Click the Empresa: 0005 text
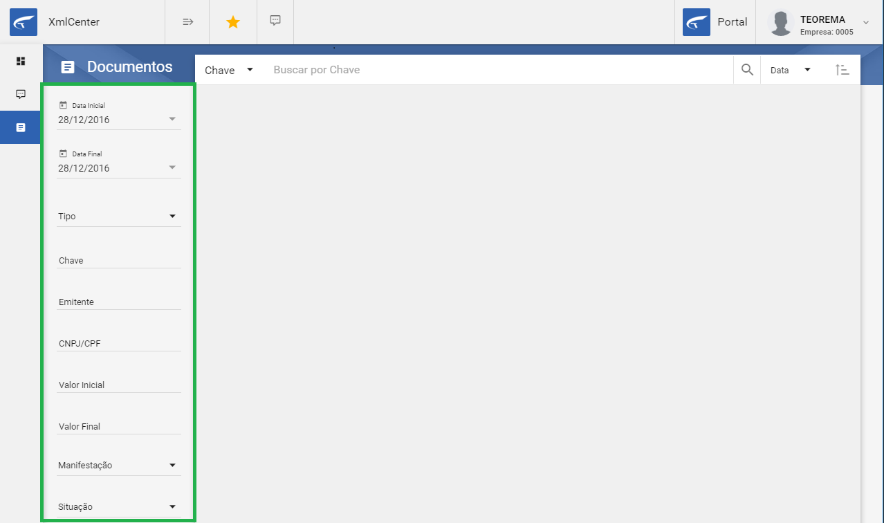 (x=827, y=32)
